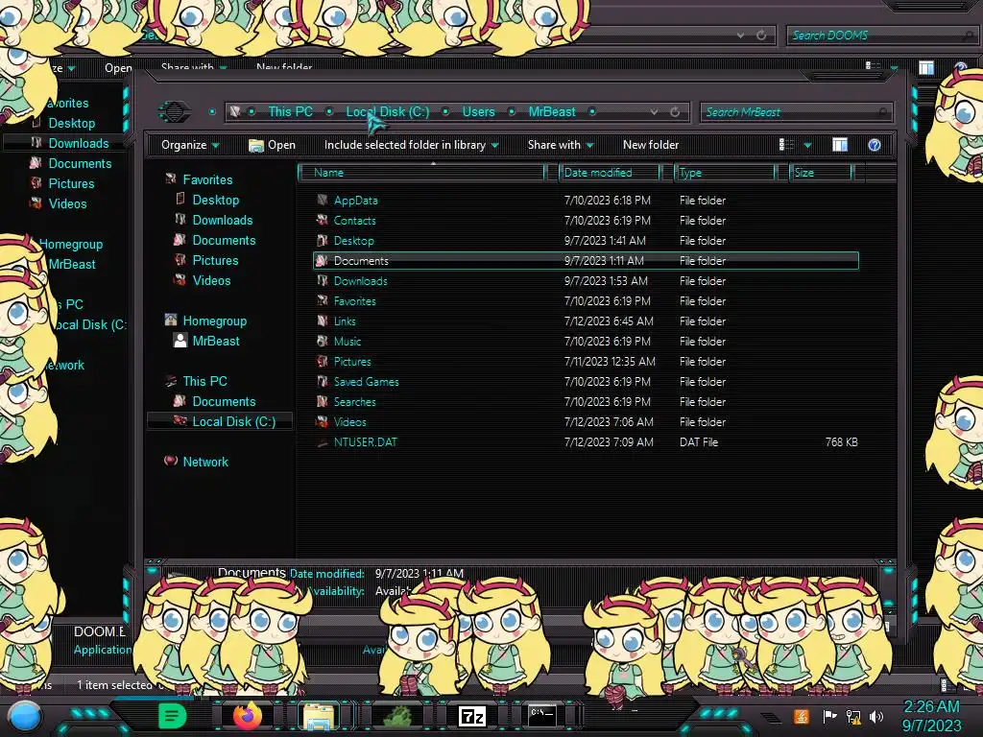Image resolution: width=983 pixels, height=737 pixels.
Task: Expand the view options dropdown arrow
Action: 807,146
